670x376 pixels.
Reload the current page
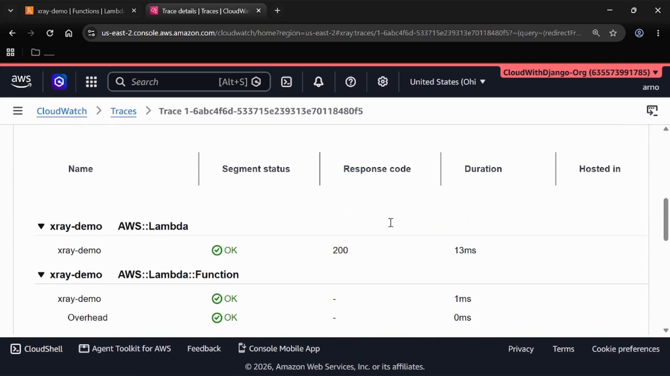50,33
